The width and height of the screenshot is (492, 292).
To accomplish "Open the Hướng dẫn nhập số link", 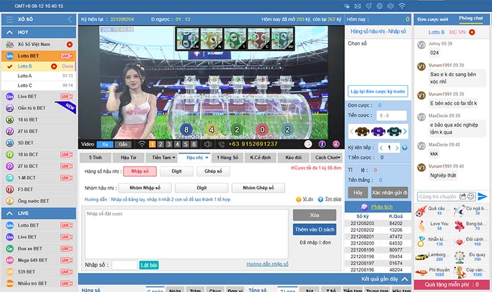I will [x=268, y=264].
